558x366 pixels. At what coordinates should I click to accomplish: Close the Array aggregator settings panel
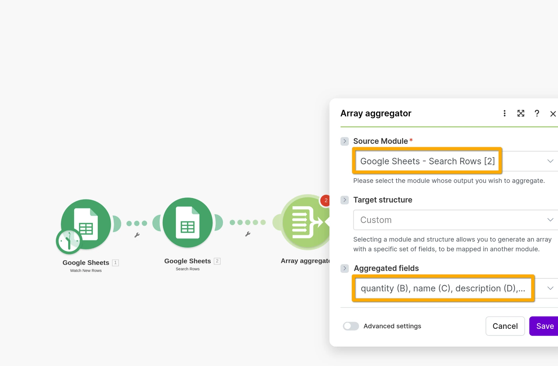tap(553, 114)
